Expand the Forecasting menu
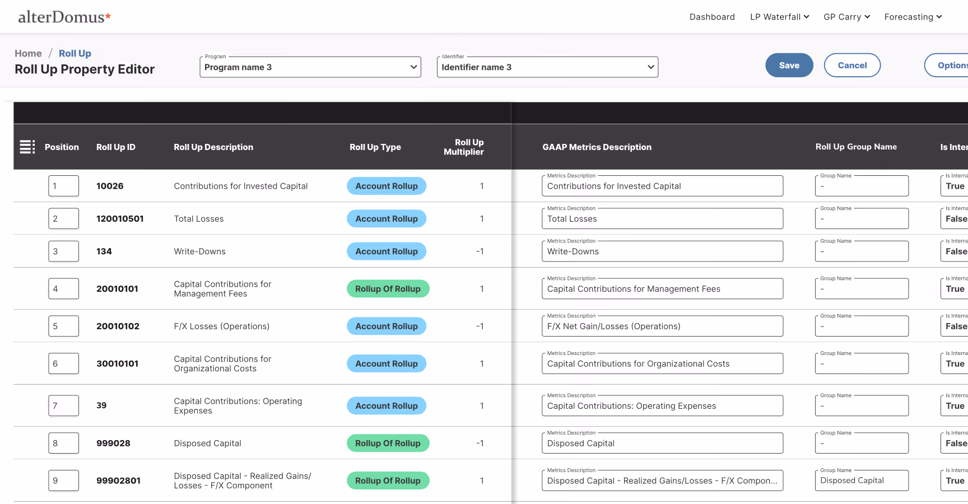The height and width of the screenshot is (504, 968). (x=913, y=17)
